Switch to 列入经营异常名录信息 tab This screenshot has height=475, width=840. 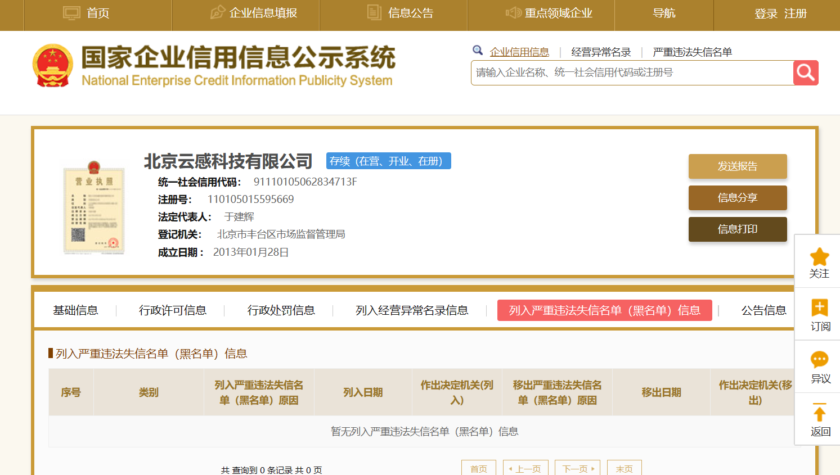[x=412, y=310]
